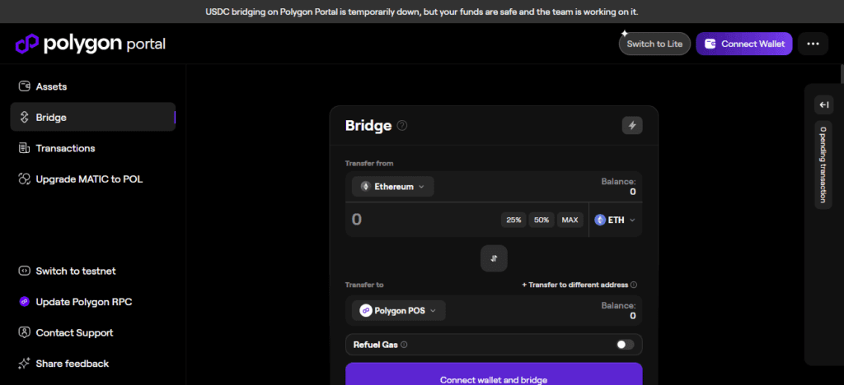Click the Transfer from label
This screenshot has width=844, height=385.
pos(369,163)
